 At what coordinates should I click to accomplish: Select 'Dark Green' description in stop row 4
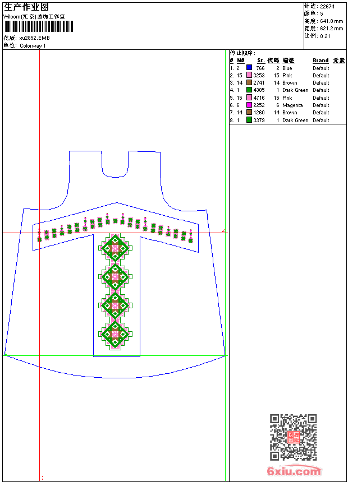tap(295, 90)
